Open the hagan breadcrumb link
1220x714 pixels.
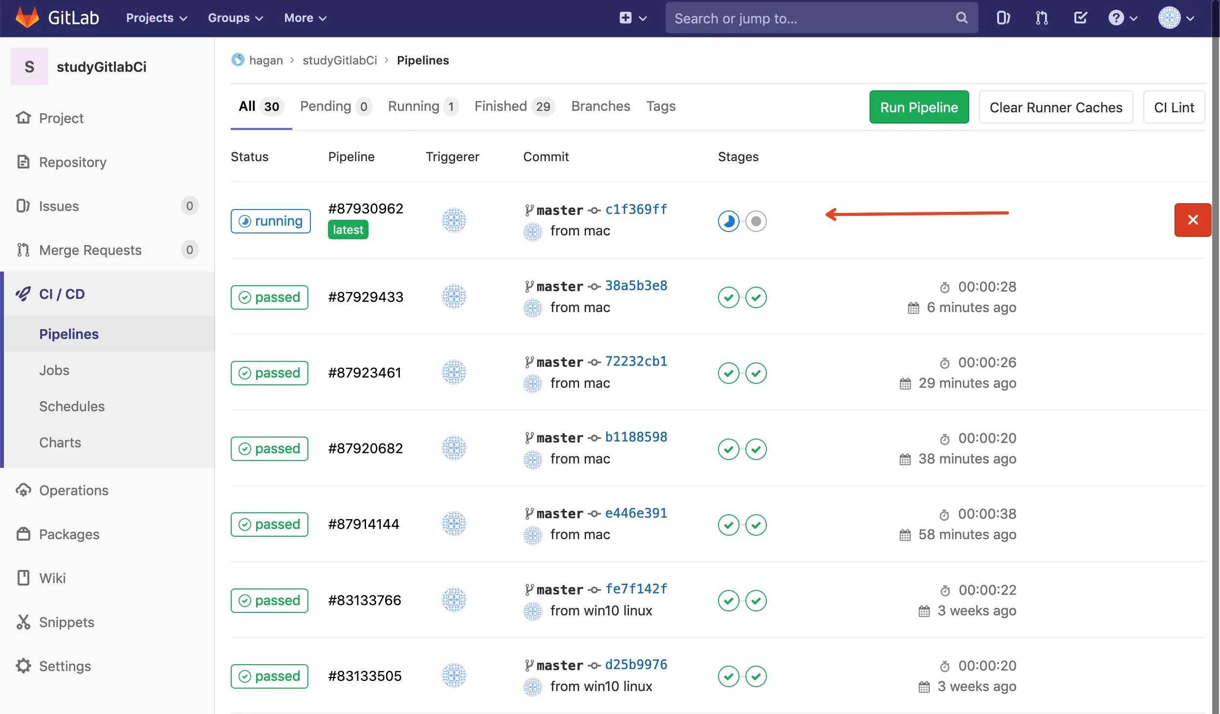click(x=266, y=60)
